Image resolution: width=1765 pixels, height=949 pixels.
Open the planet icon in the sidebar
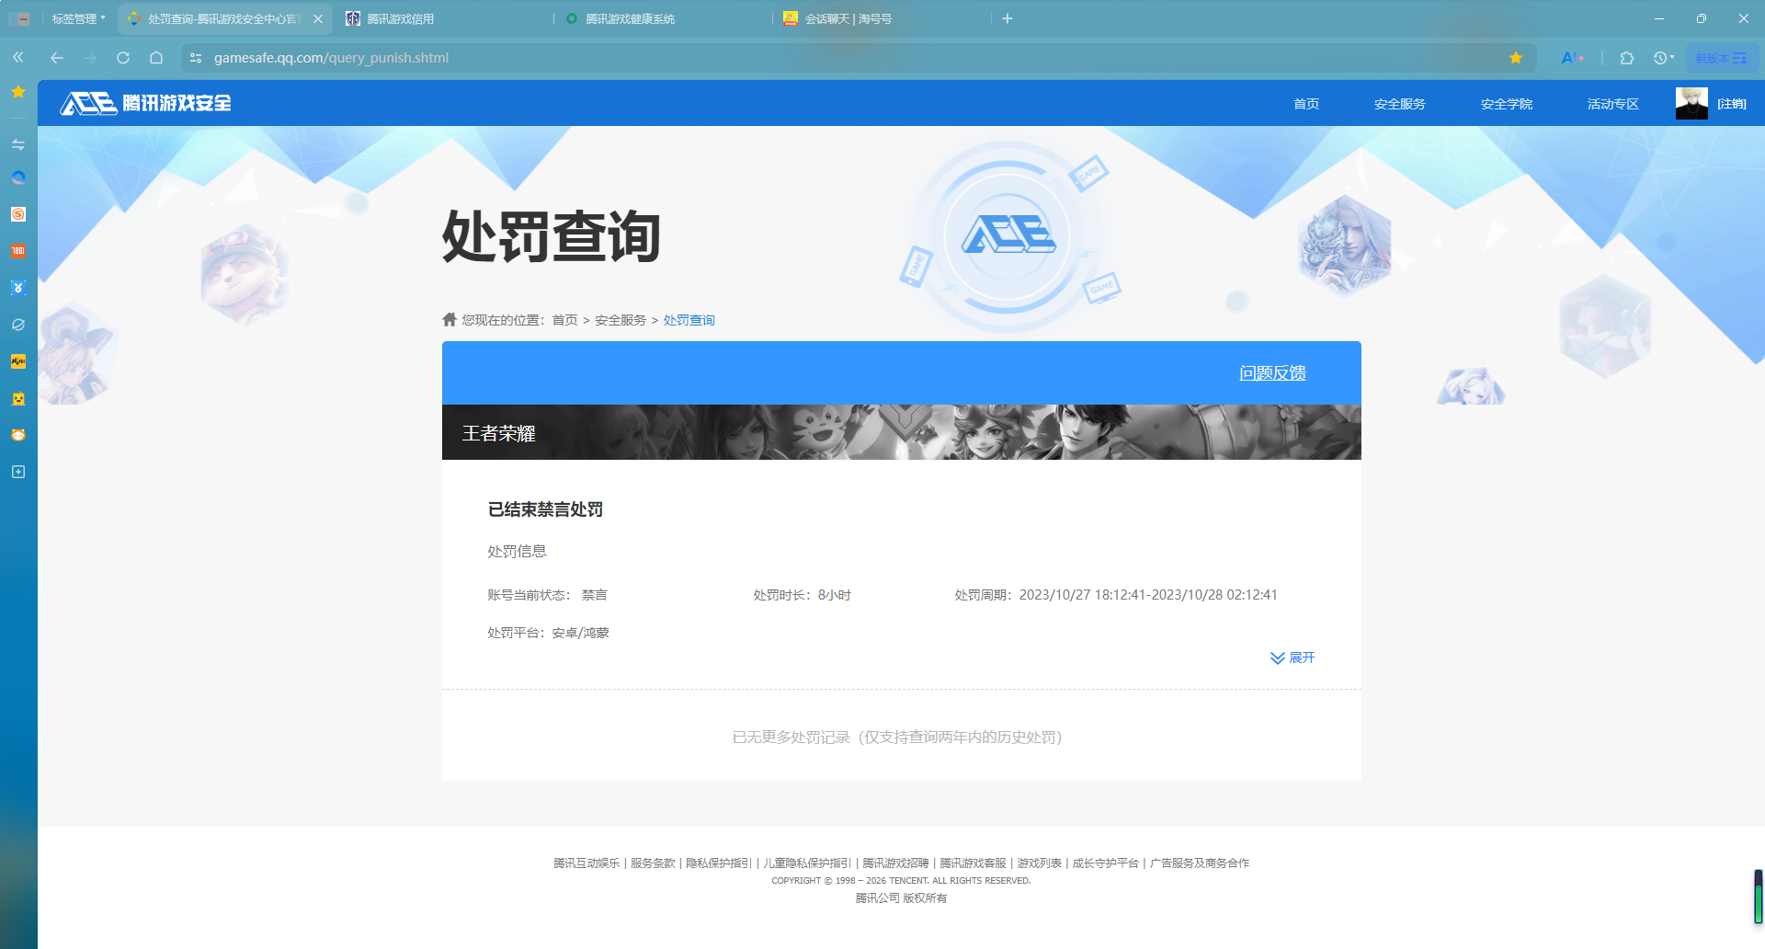click(x=18, y=325)
